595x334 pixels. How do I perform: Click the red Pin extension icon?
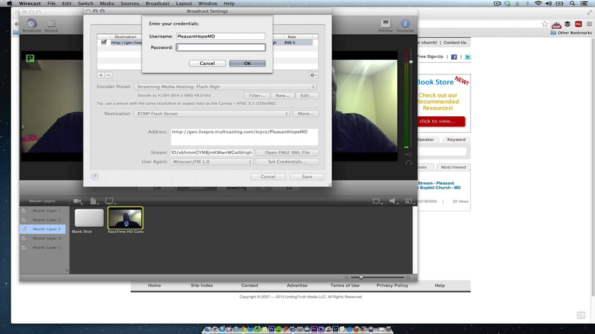tap(579, 24)
